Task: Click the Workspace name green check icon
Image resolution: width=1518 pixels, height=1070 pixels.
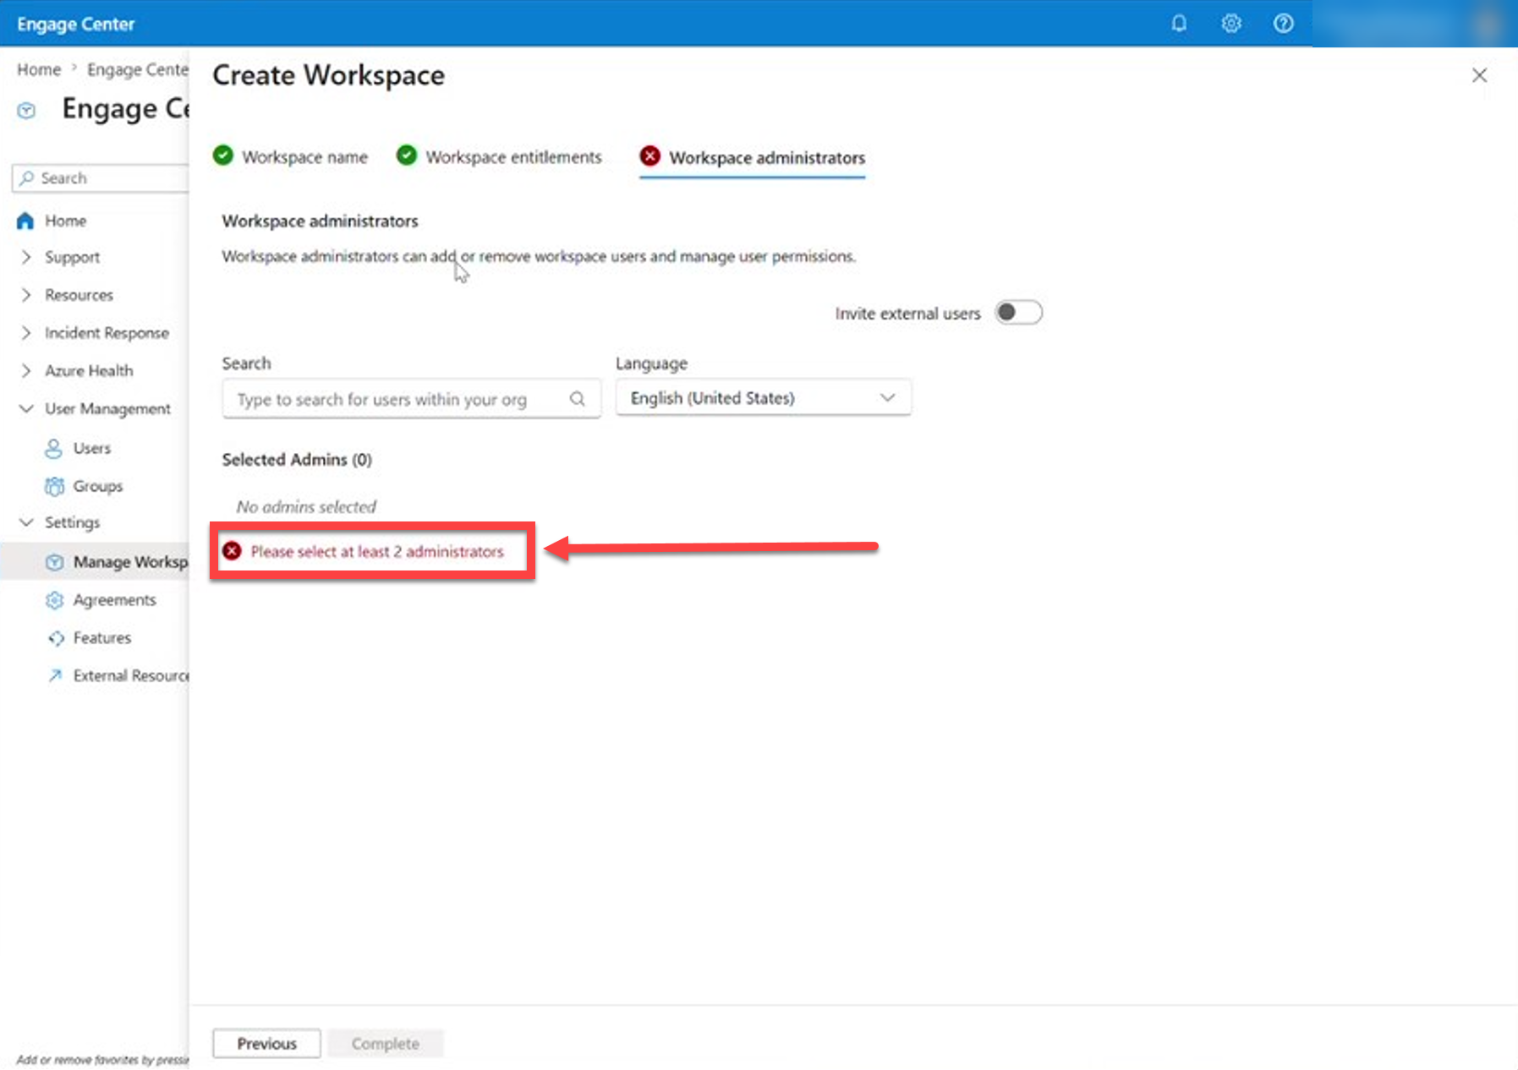Action: [223, 156]
